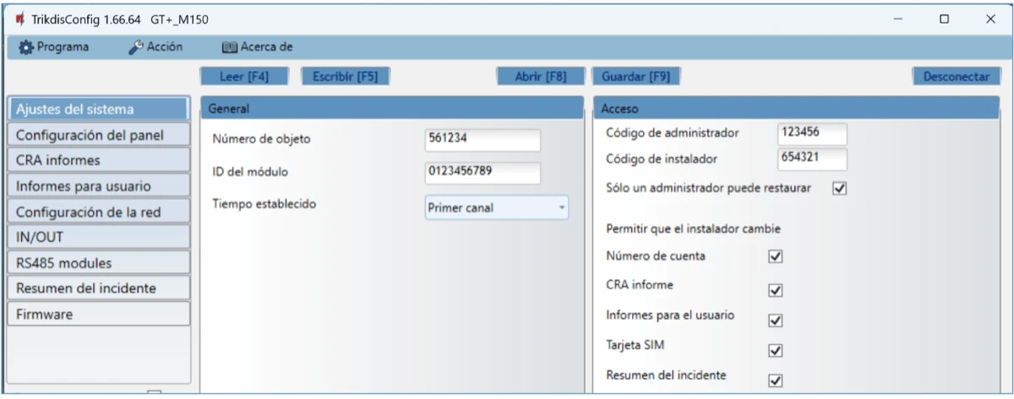This screenshot has width=1014, height=399.
Task: Click the gear icon beside Programa
Action: pyautogui.click(x=25, y=47)
